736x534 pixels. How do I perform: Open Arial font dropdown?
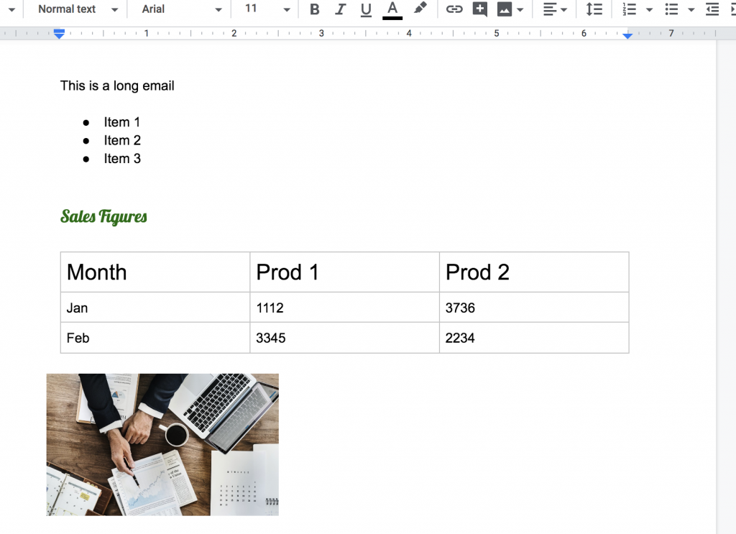tap(182, 9)
